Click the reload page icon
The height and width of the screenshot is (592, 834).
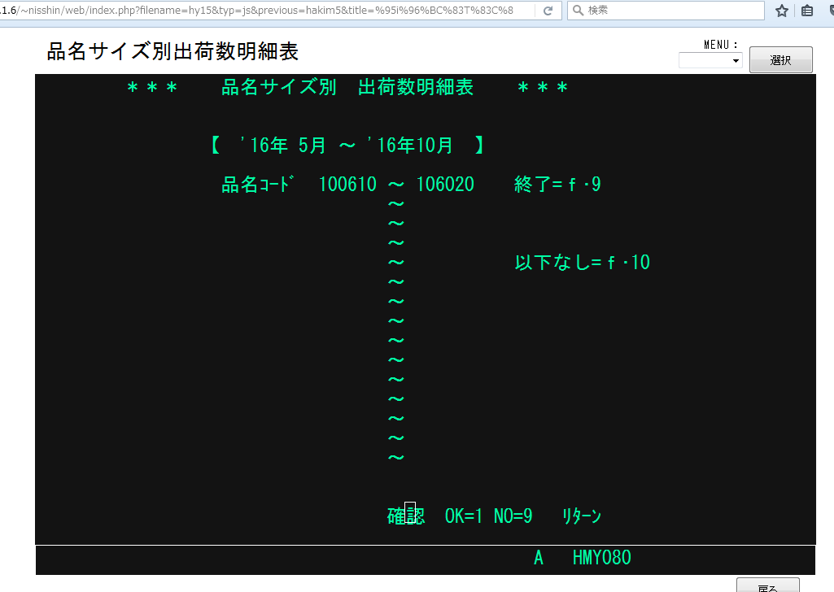point(548,11)
